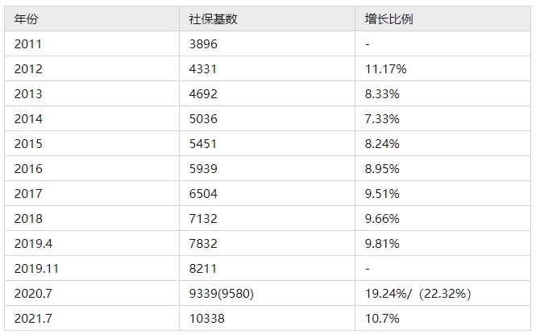The image size is (536, 334).
Task: Select the 9339(9580) base cell
Action: (222, 293)
